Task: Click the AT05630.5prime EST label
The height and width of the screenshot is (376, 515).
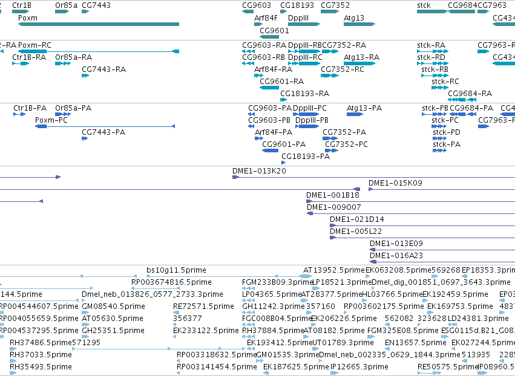Action: [x=113, y=319]
